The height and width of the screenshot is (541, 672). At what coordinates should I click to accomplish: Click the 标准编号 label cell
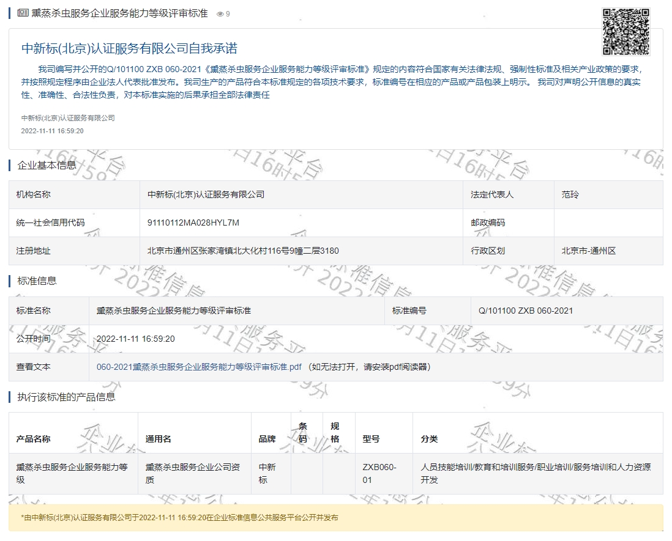tap(427, 311)
